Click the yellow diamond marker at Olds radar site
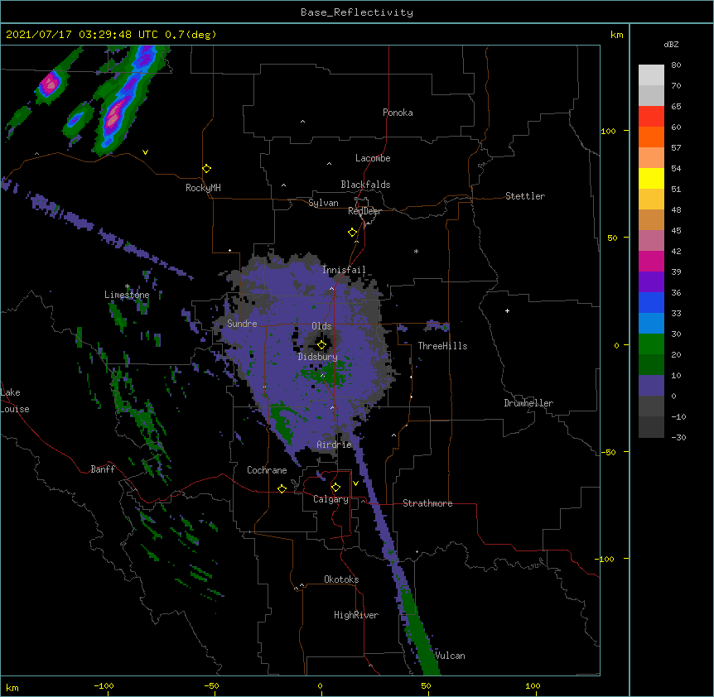 click(321, 345)
